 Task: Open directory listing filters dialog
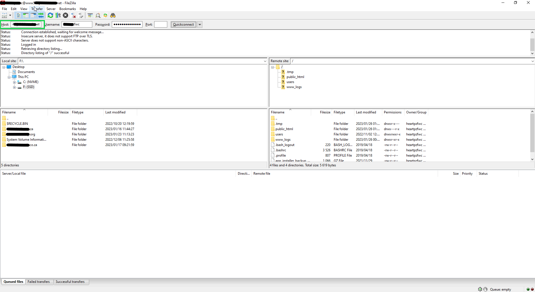[x=90, y=16]
